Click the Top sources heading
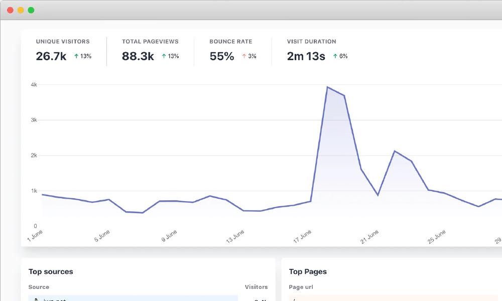The image size is (502, 301). click(x=51, y=271)
